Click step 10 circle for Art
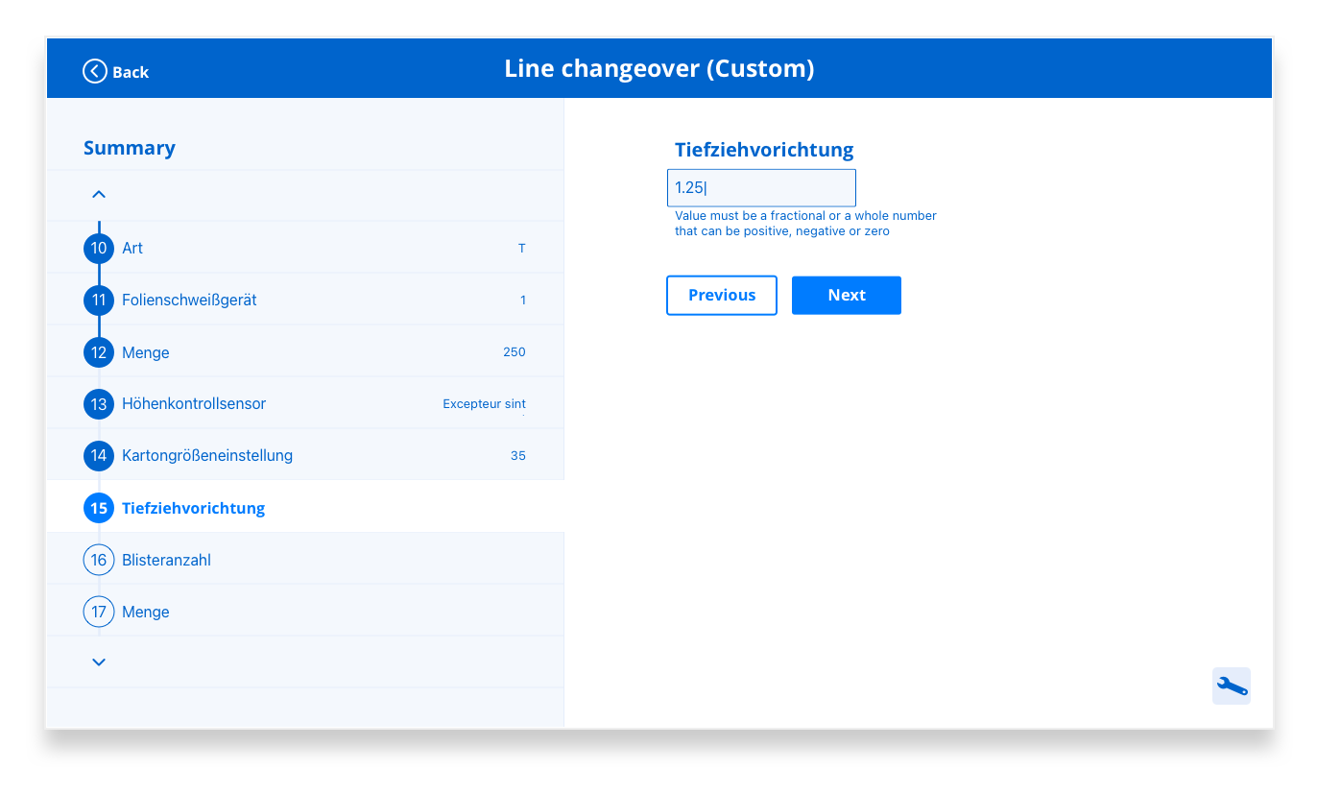1317x794 pixels. [x=99, y=248]
